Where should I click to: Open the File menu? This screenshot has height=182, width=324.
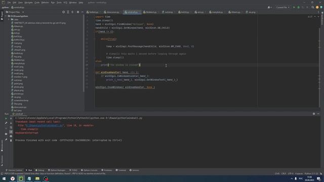click(x=9, y=3)
